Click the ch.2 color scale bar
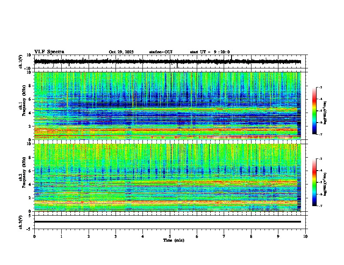The height and width of the screenshot is (265, 344). point(314,182)
